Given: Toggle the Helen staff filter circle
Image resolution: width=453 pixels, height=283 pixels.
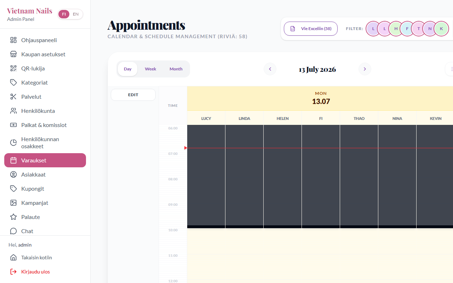Looking at the screenshot, I should coord(396,29).
